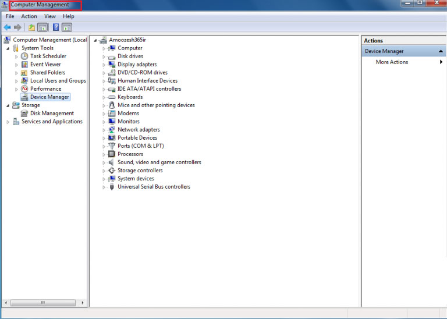The width and height of the screenshot is (447, 319).
Task: Click the Network adapters icon
Action: pos(112,130)
